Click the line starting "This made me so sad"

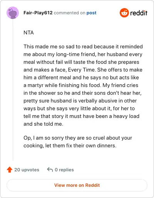(x=83, y=46)
